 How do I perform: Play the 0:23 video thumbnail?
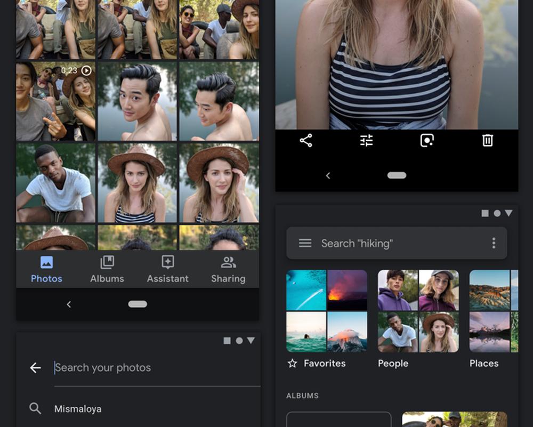click(x=56, y=101)
